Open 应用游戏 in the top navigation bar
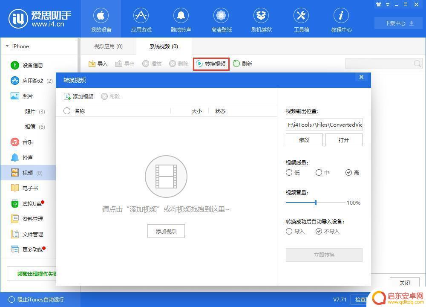Screen dimensions: 426x307 pyautogui.click(x=141, y=20)
